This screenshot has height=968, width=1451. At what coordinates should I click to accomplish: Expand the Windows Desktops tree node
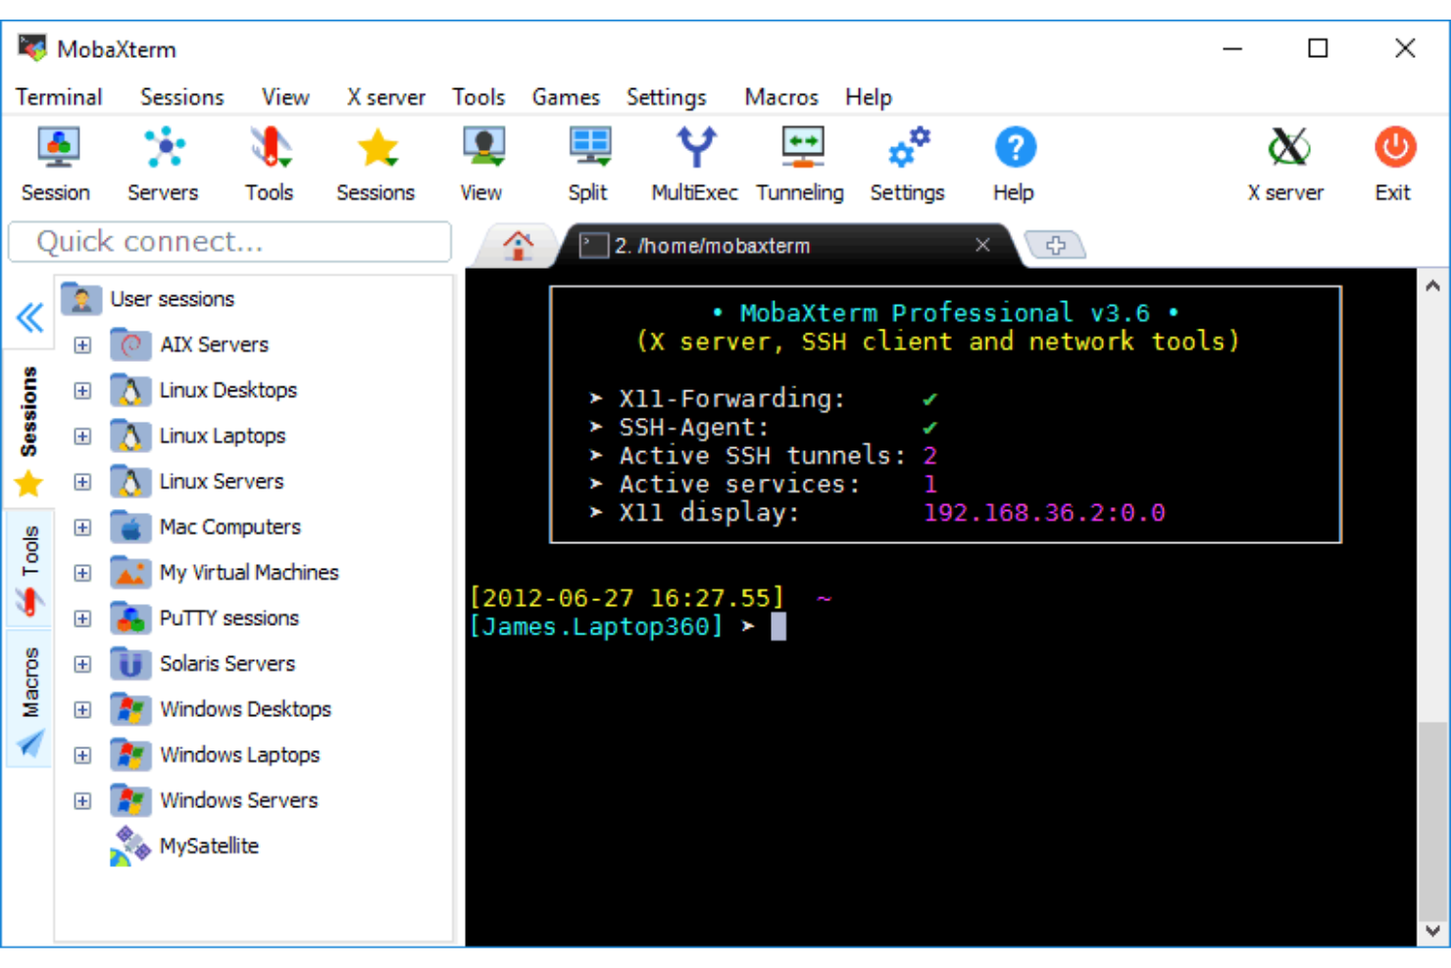point(82,709)
